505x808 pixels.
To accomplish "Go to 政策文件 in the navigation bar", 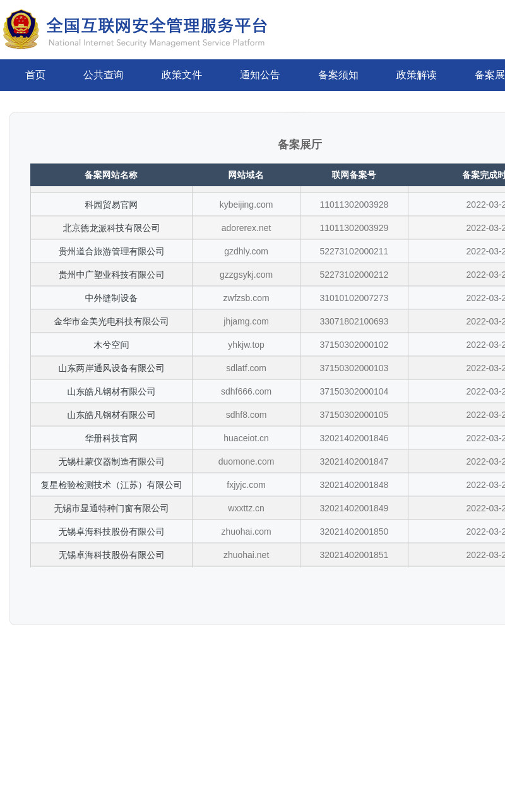I will [x=182, y=75].
